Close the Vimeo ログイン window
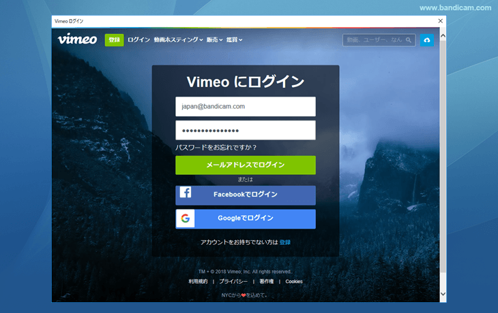Image resolution: width=498 pixels, height=313 pixels. click(440, 21)
